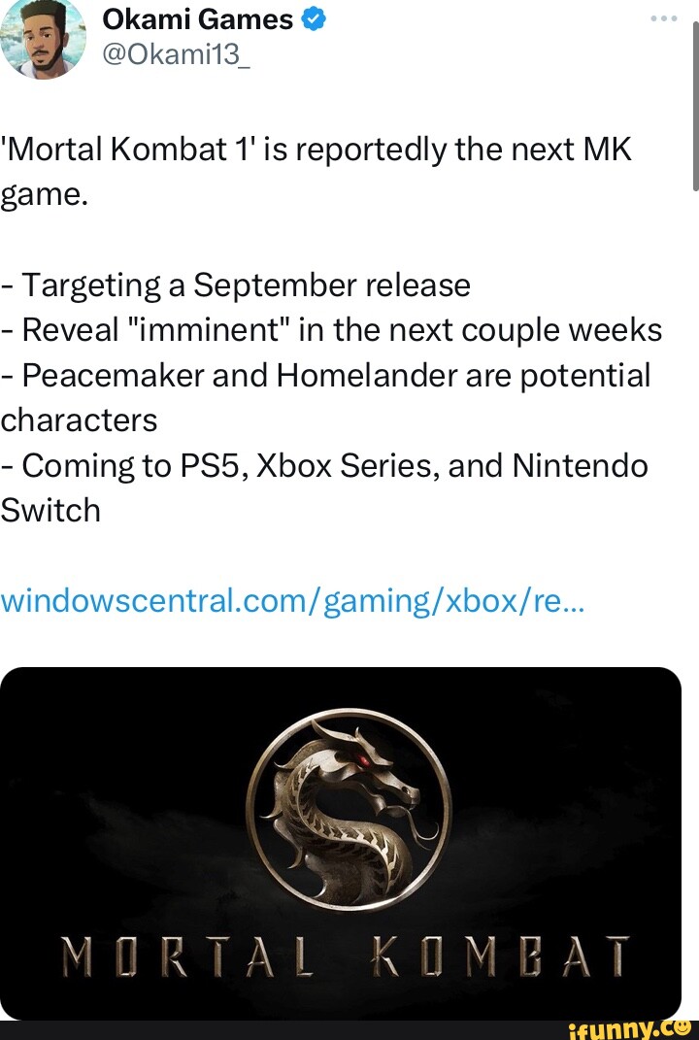Click the Okami Games display name
Image resolution: width=699 pixels, height=1040 pixels.
coord(197,18)
